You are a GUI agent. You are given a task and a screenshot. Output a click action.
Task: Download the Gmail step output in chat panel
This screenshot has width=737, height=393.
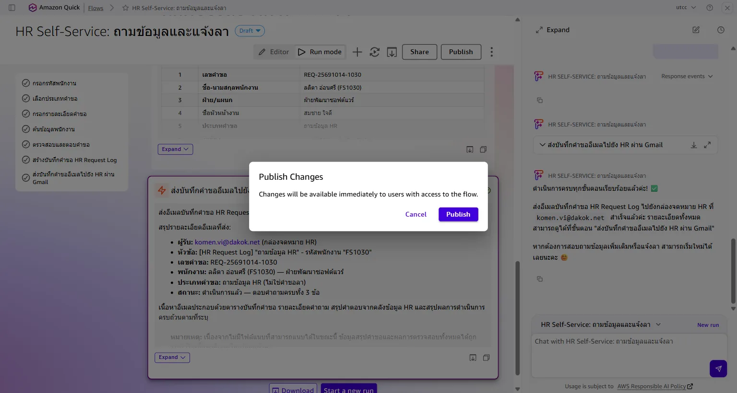pos(694,145)
